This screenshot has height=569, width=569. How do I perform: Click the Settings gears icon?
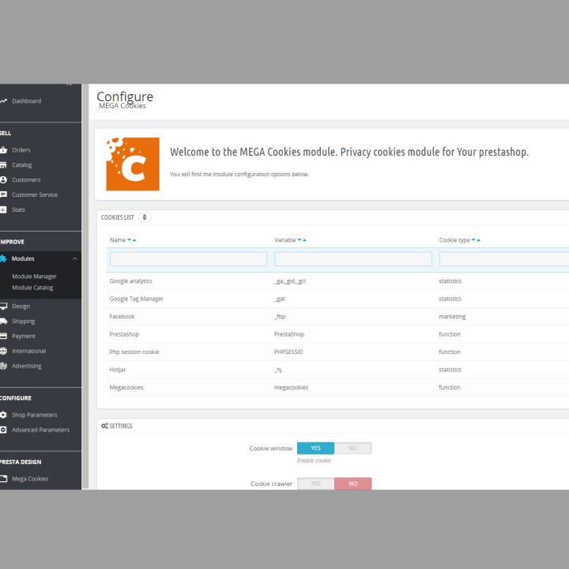(104, 426)
